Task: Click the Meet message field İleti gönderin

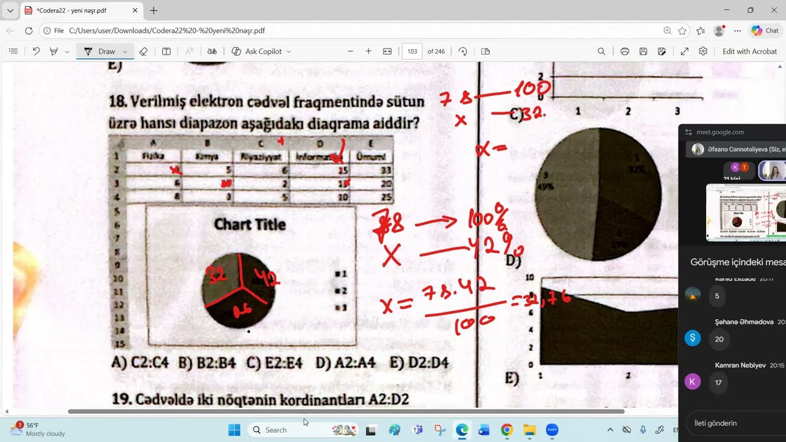Action: point(736,423)
